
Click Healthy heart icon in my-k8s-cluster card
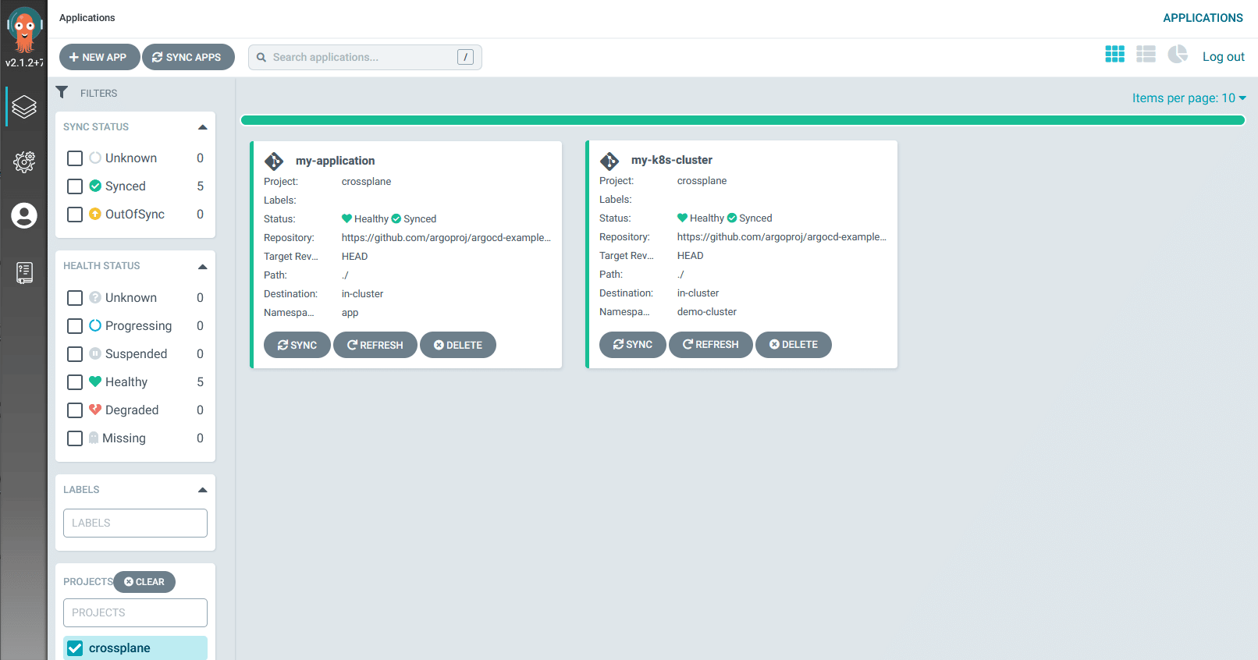click(x=683, y=218)
